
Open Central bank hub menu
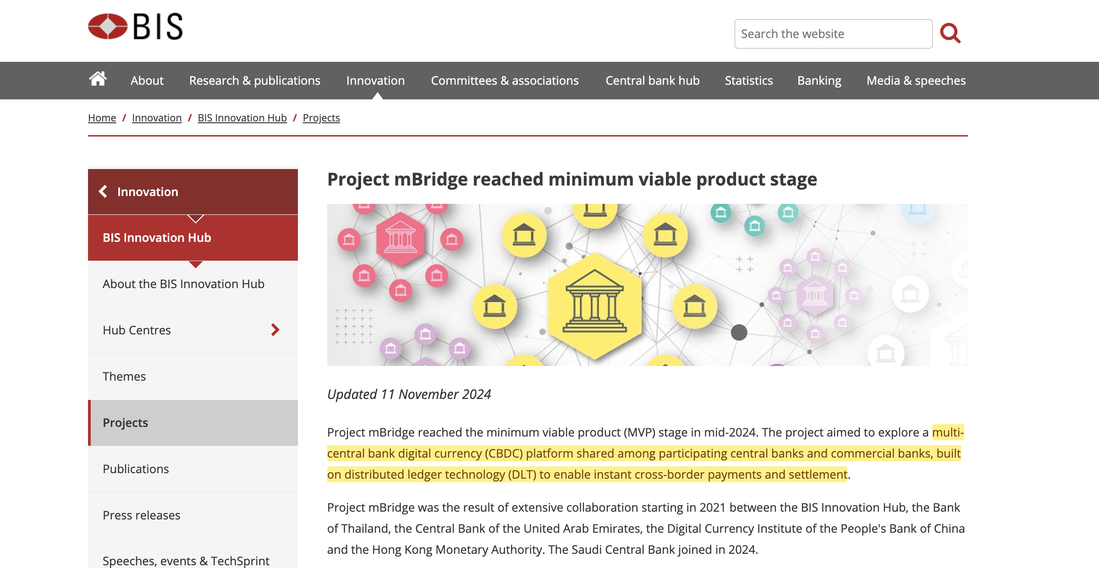652,81
